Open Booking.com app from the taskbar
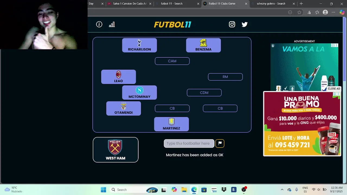The image size is (347, 195). click(x=234, y=190)
